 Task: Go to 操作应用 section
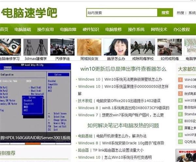tap(45, 29)
